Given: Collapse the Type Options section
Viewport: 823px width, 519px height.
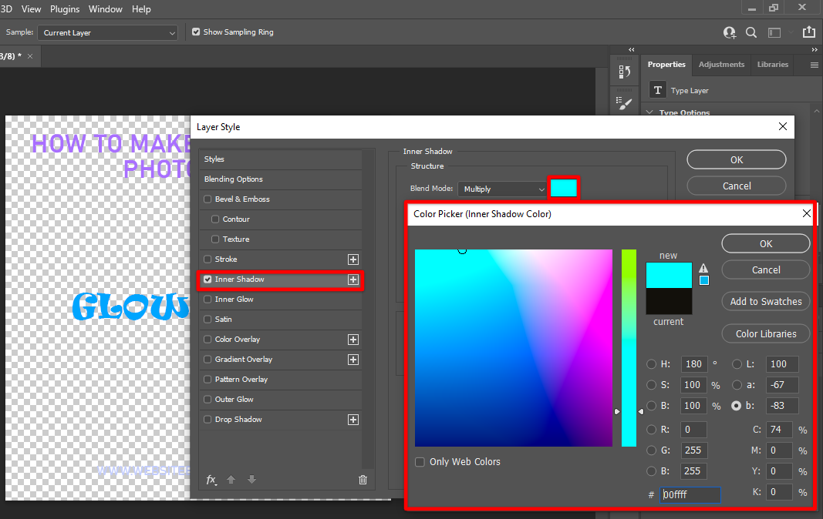Looking at the screenshot, I should [x=649, y=112].
